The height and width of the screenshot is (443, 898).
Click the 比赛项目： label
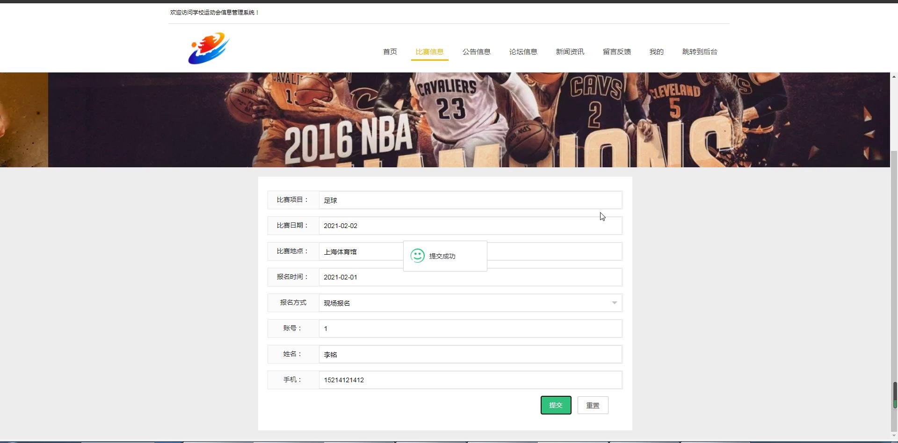click(293, 200)
